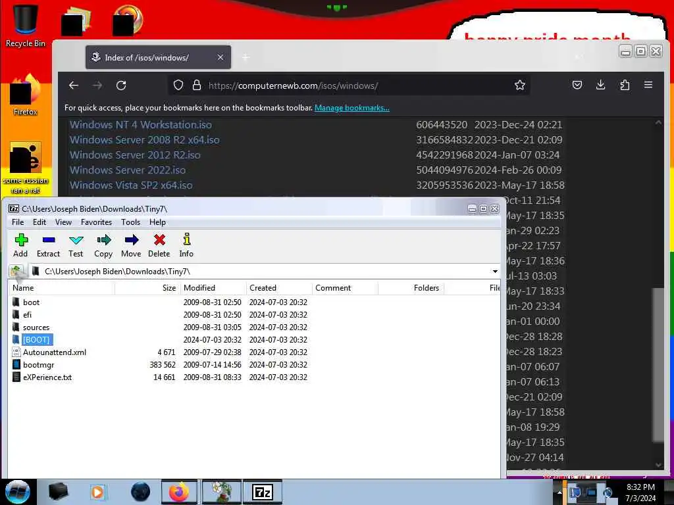Click the scroll up arrow in Firefox

click(658, 123)
